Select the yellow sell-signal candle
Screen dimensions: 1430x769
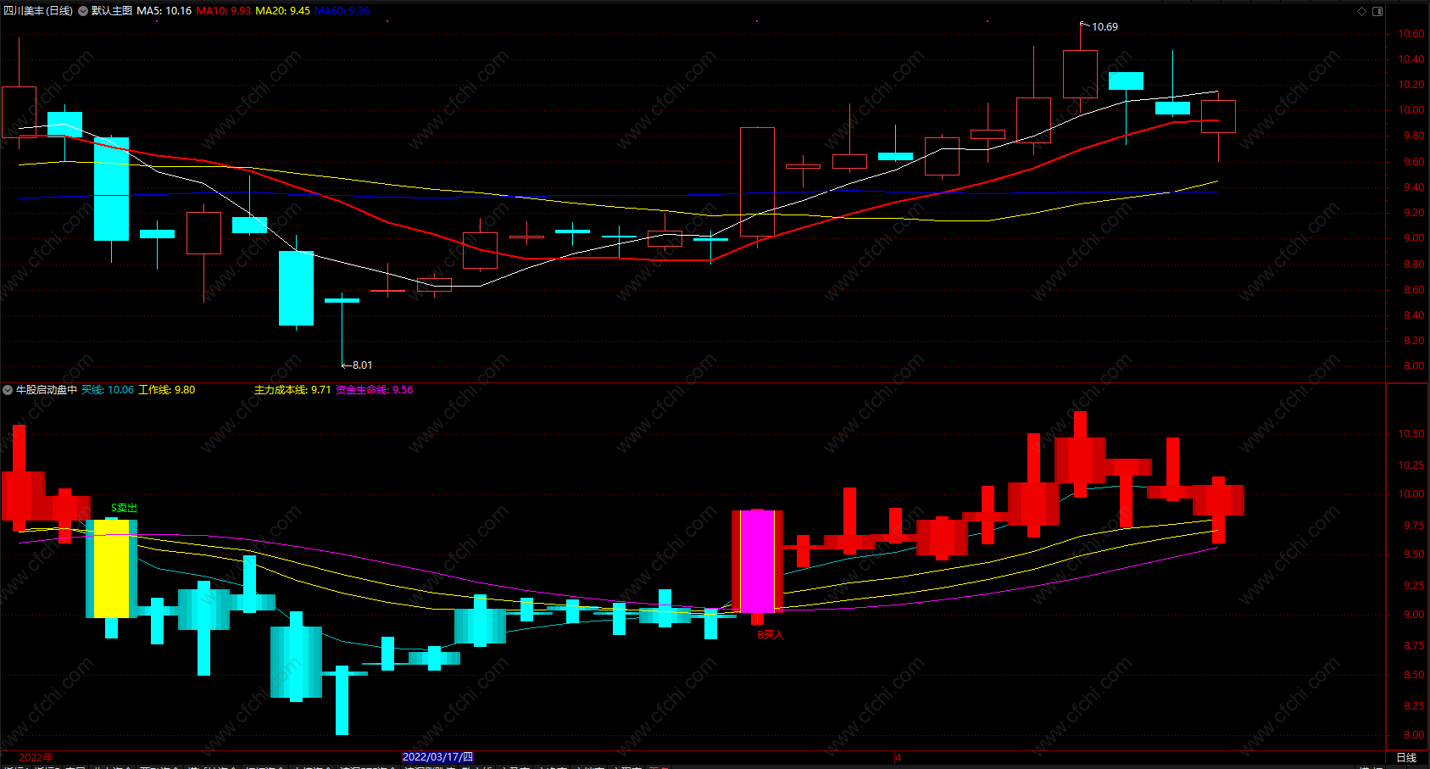(111, 569)
